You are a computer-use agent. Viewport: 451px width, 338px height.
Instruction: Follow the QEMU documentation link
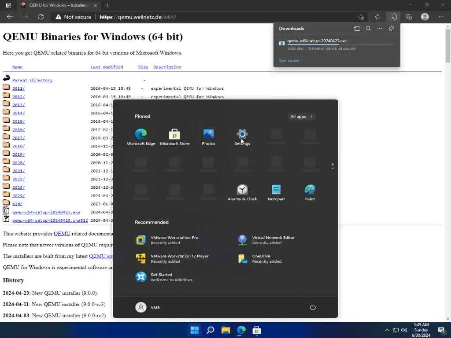pos(62,233)
